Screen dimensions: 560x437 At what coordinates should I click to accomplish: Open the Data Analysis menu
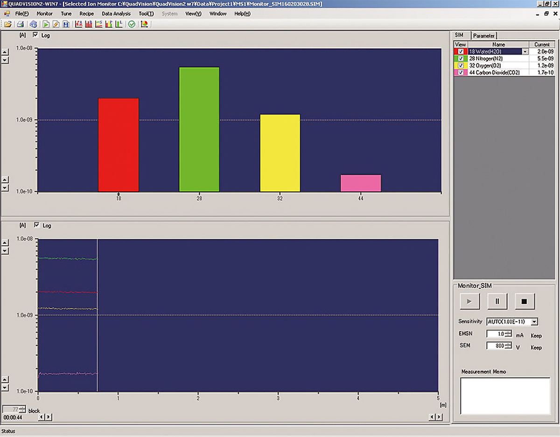click(116, 14)
